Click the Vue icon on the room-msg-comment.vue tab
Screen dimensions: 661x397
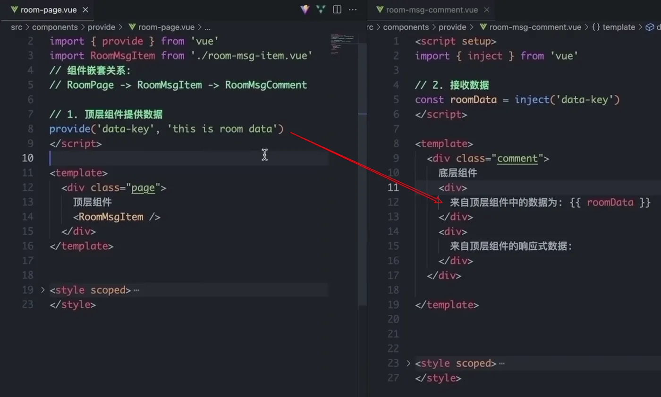380,9
